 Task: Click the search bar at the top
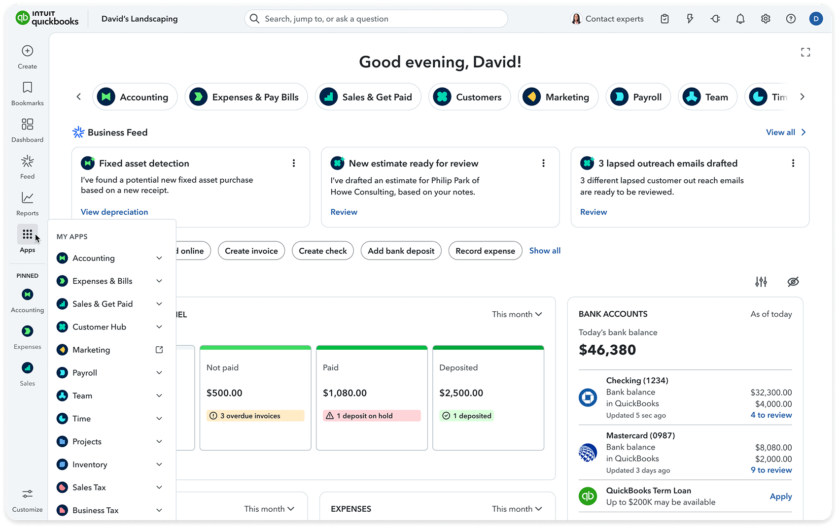pos(376,18)
